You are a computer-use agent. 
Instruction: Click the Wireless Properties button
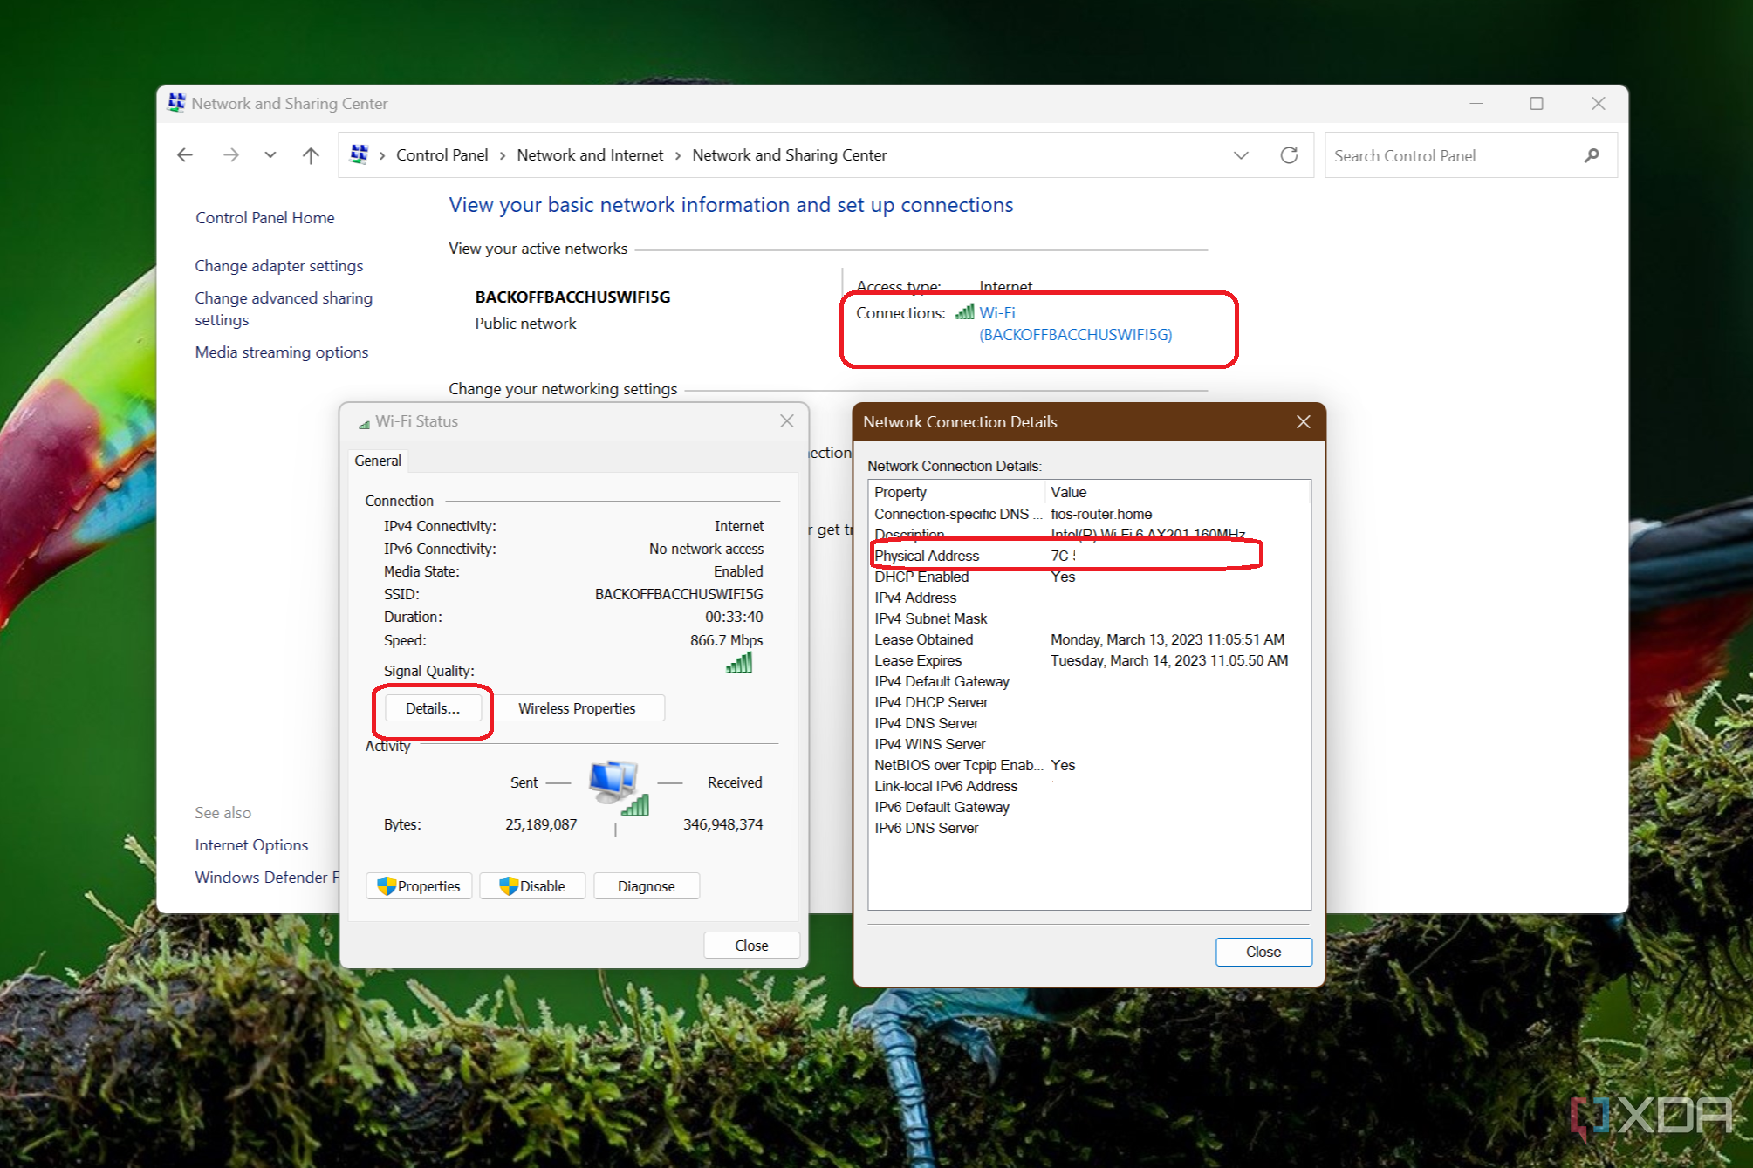(580, 707)
